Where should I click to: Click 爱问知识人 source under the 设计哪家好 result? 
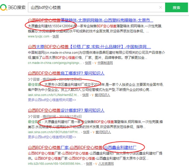click(x=103, y=132)
